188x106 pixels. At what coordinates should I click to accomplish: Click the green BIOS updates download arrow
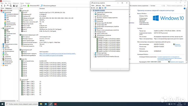pyautogui.click(x=28, y=6)
